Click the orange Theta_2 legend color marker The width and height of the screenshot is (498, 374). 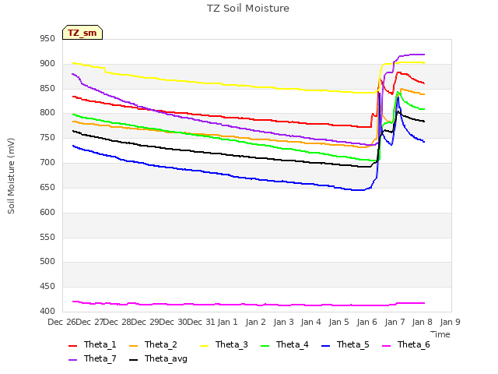pyautogui.click(x=133, y=346)
